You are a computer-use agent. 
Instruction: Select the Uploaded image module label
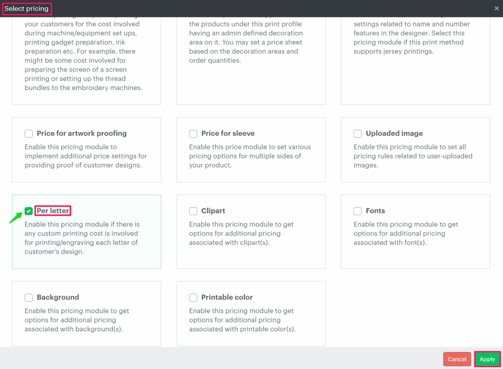394,133
